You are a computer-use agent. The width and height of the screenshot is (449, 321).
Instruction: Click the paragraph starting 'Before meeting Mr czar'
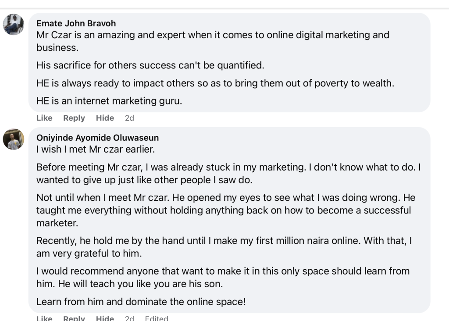click(228, 174)
